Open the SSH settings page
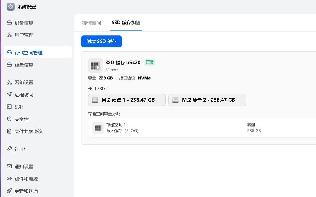Viewport: 316px width, 197px height. coord(38,107)
